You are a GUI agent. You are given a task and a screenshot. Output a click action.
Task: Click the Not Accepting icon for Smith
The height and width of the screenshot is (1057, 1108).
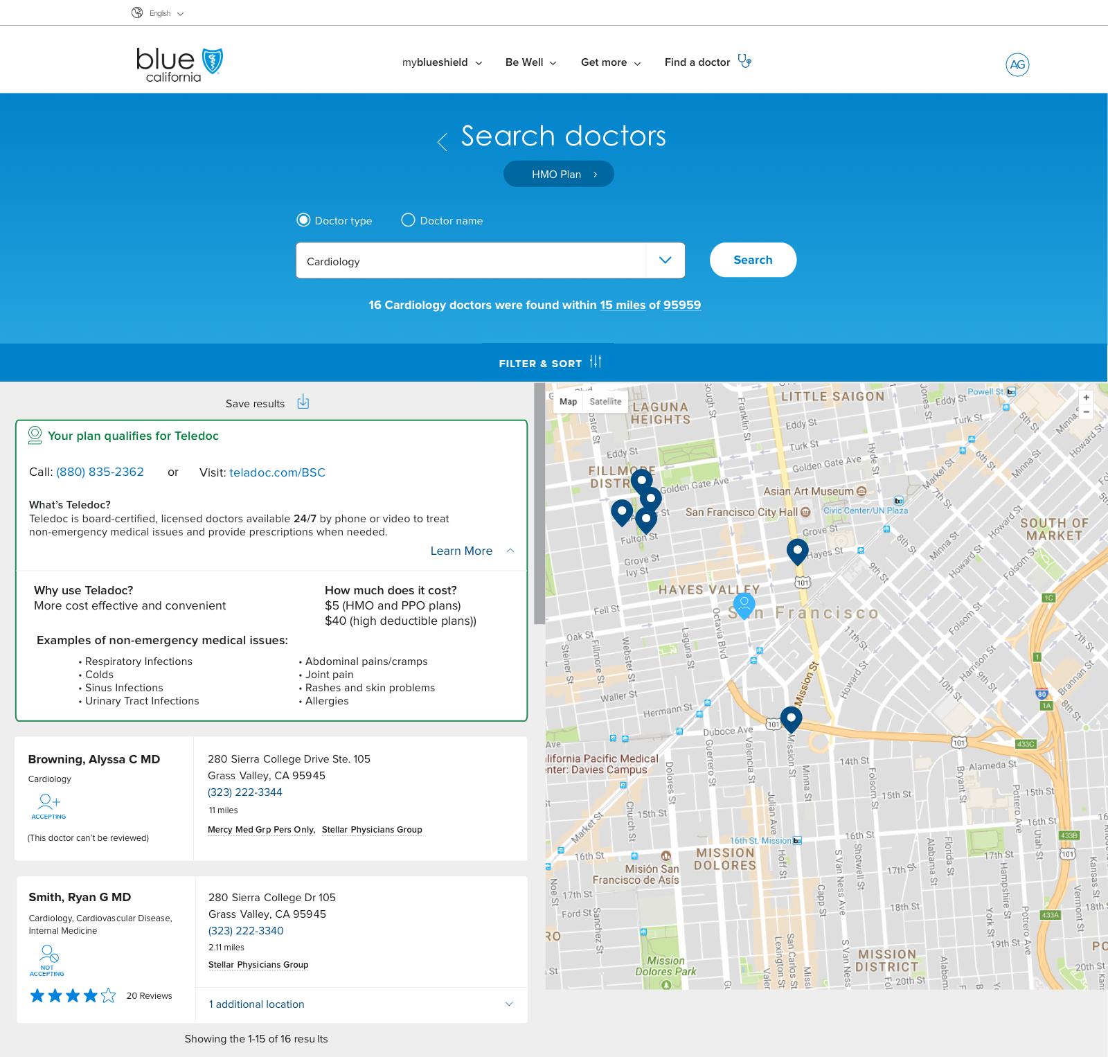pos(47,961)
